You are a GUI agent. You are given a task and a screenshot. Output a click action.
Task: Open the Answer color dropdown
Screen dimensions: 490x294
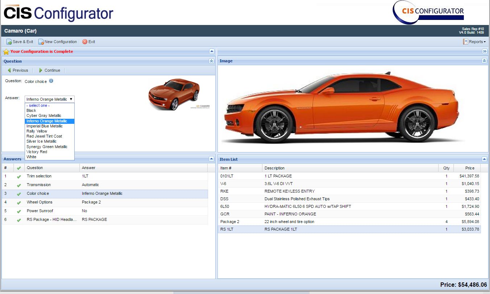click(49, 99)
